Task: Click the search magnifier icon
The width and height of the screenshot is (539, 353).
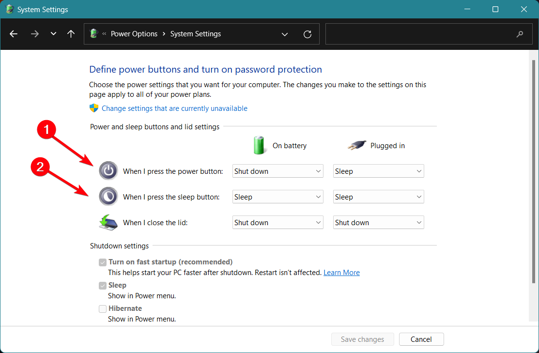Action: point(520,34)
